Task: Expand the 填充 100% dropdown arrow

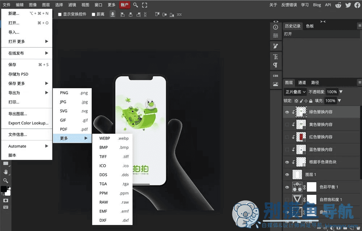Action: (340, 100)
